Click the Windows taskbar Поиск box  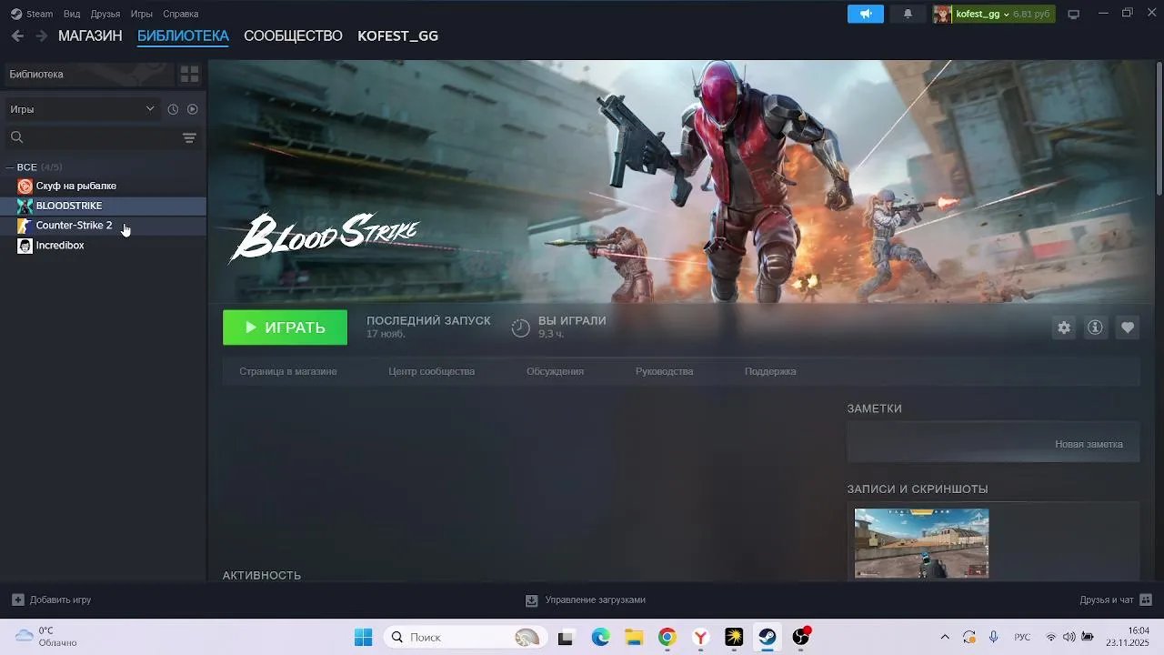[x=464, y=637]
